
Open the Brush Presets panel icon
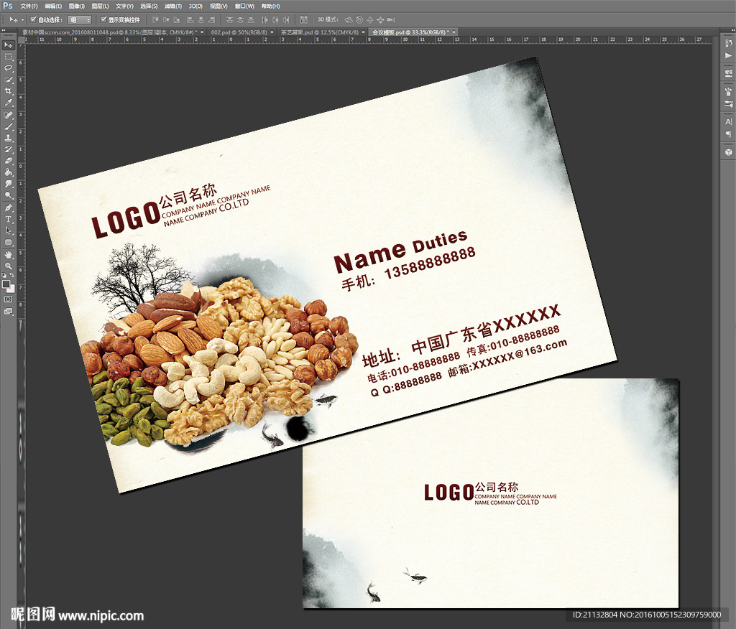[x=729, y=91]
